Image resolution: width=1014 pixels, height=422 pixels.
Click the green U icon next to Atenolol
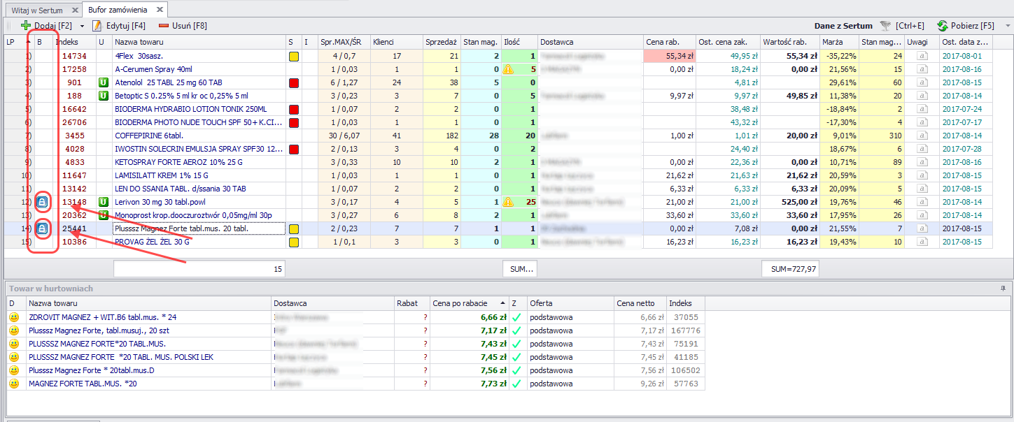click(x=103, y=82)
